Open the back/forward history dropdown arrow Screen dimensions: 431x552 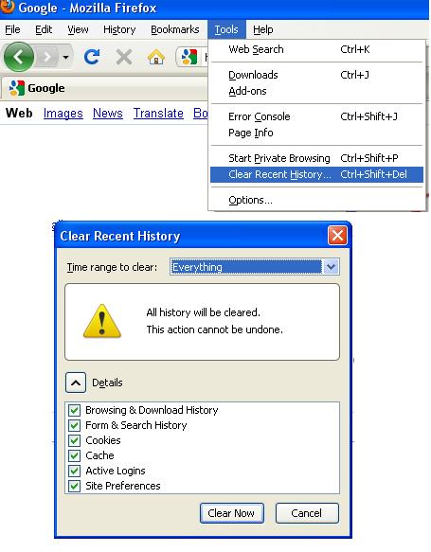click(65, 57)
